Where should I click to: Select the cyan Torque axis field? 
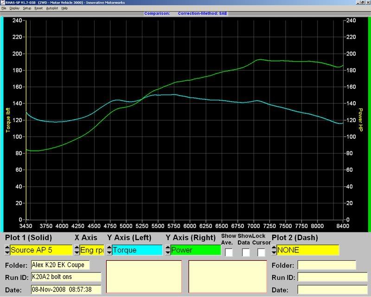[137, 250]
